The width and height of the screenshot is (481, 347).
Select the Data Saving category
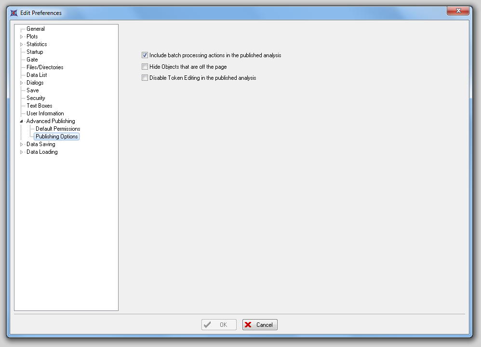click(41, 144)
